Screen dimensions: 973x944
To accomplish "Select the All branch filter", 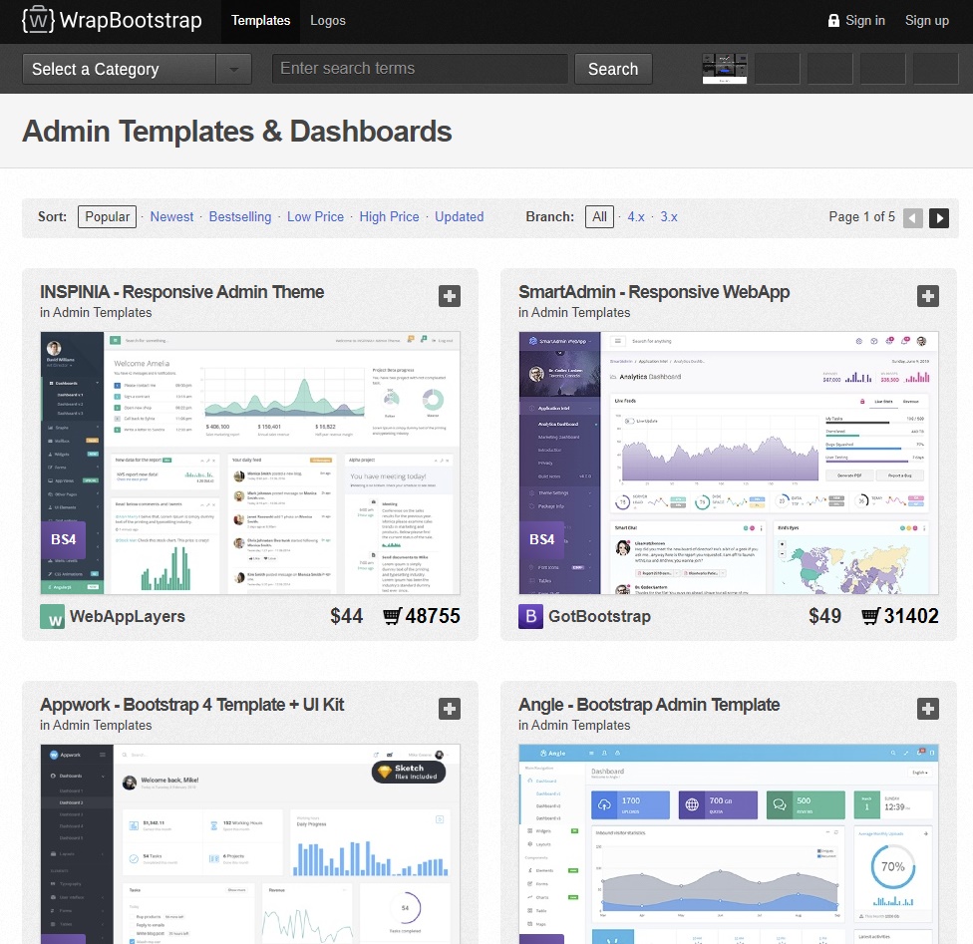I will click(x=599, y=216).
